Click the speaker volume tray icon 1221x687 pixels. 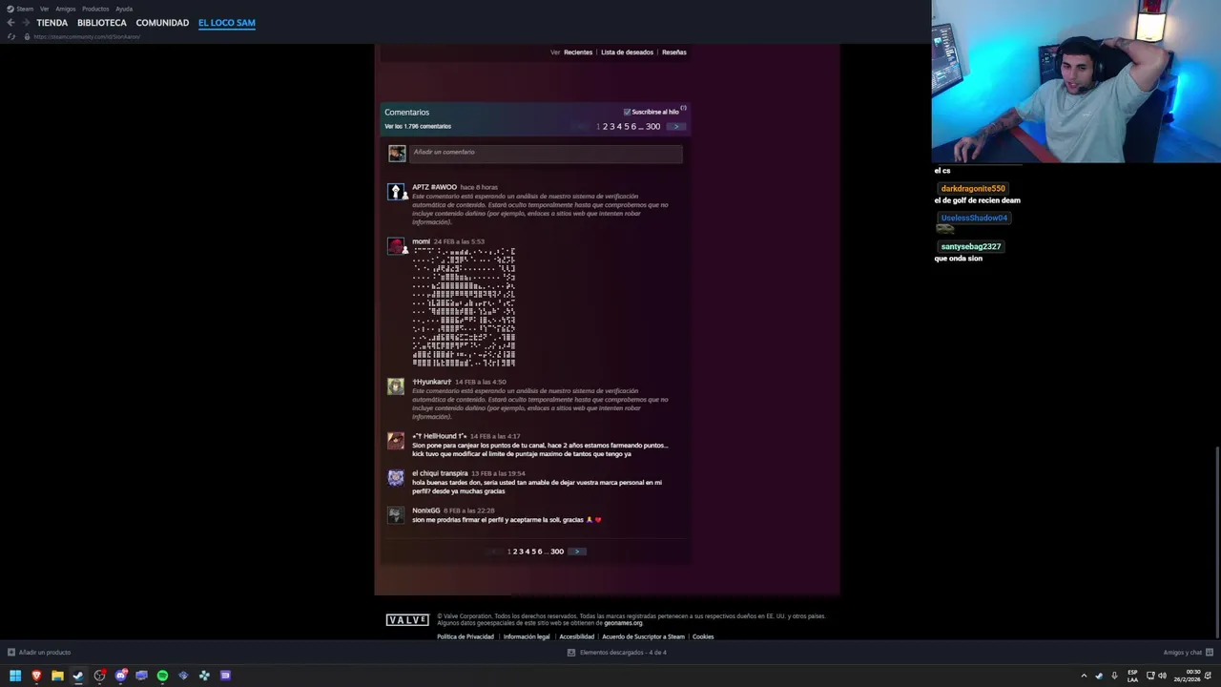click(1162, 676)
